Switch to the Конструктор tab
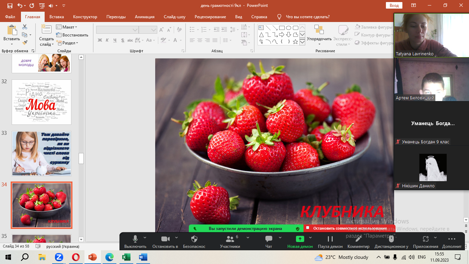Image resolution: width=469 pixels, height=264 pixels. 85,16
